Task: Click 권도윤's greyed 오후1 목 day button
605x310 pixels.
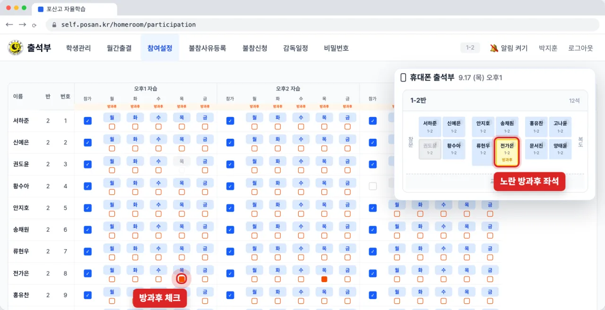Action: click(x=182, y=161)
